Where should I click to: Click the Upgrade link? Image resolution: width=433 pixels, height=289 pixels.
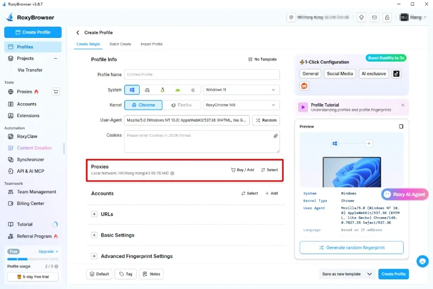click(48, 252)
